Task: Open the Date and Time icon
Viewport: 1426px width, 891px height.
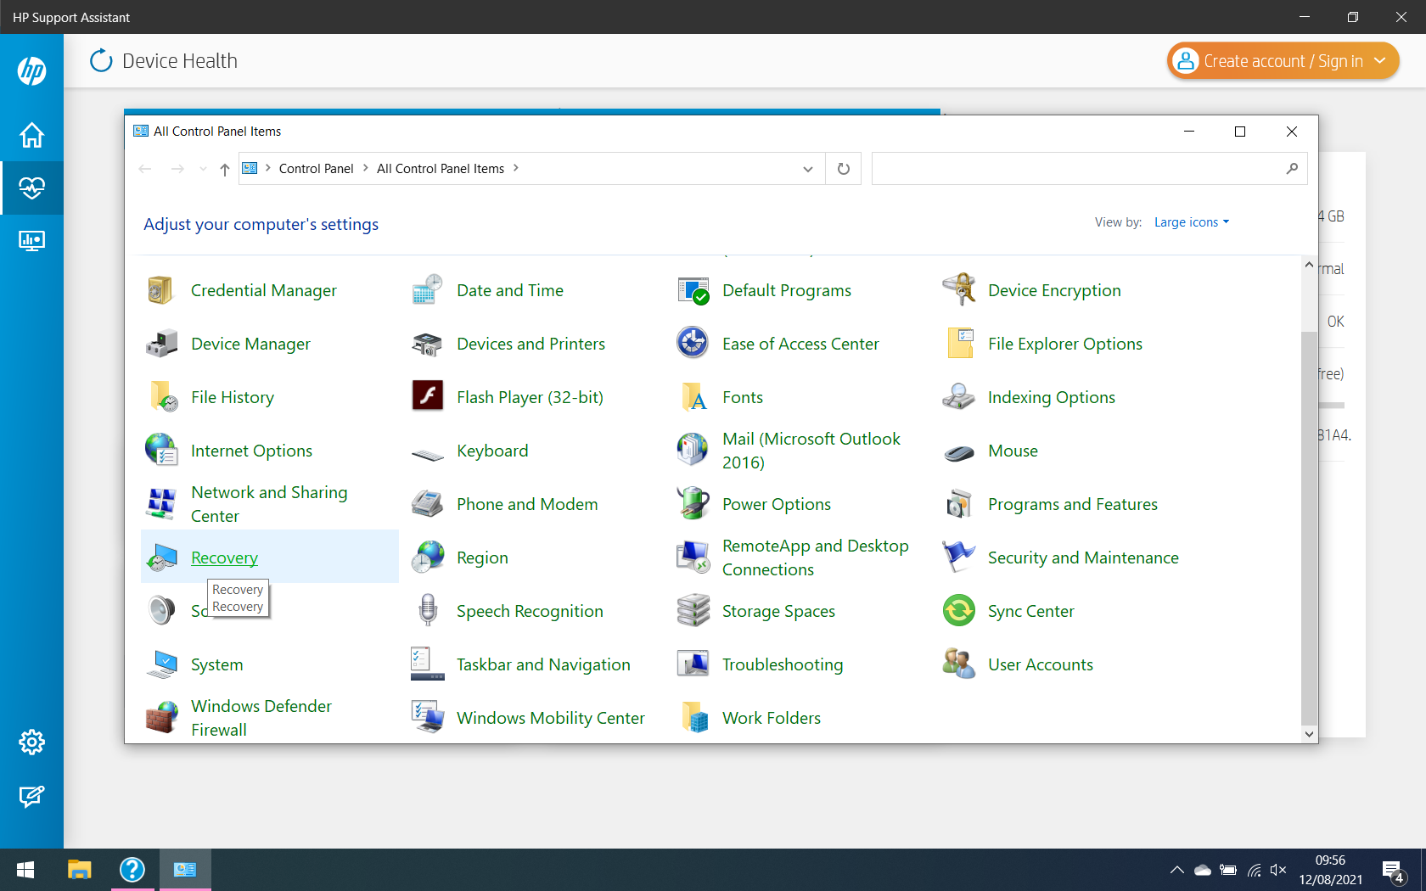Action: 427,290
